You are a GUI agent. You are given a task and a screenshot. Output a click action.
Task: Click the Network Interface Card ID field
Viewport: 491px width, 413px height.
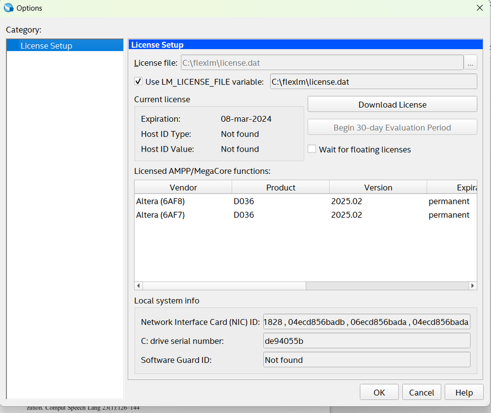[367, 322]
